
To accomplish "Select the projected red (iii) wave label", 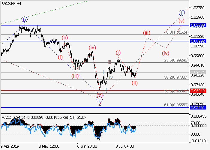I will coord(146,33).
